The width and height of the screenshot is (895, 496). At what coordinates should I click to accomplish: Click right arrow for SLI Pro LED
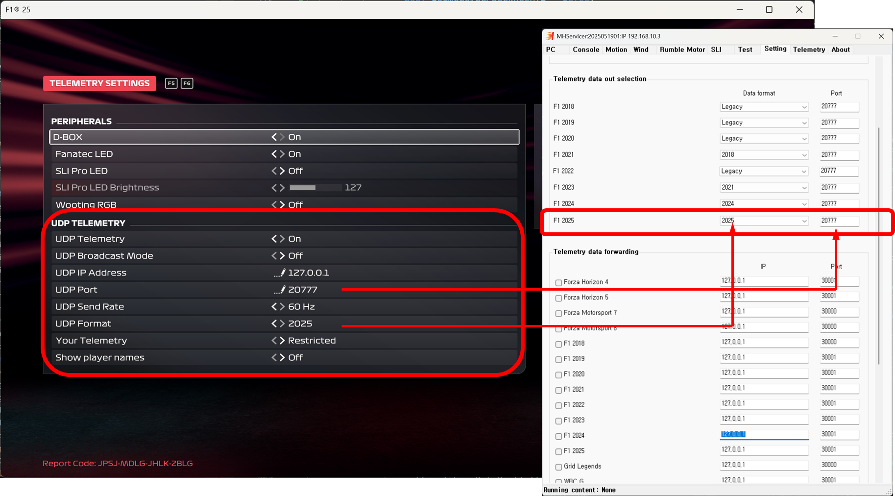(x=282, y=171)
